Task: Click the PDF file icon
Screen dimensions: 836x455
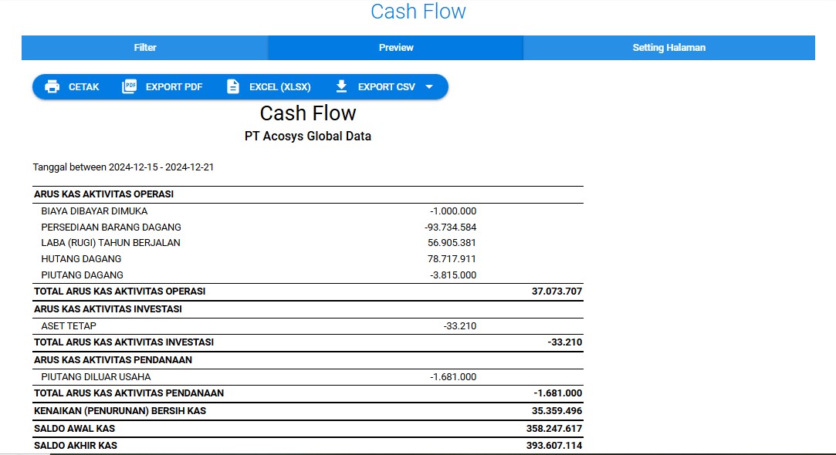Action: 129,87
